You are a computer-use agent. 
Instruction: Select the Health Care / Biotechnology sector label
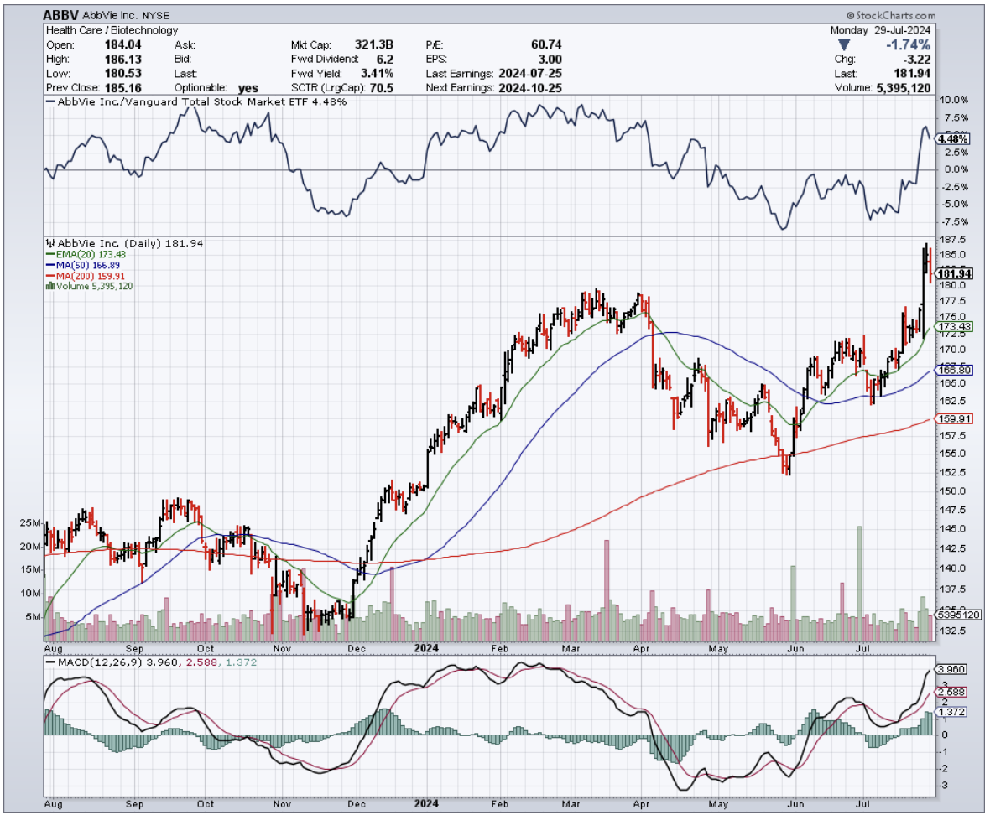(105, 30)
